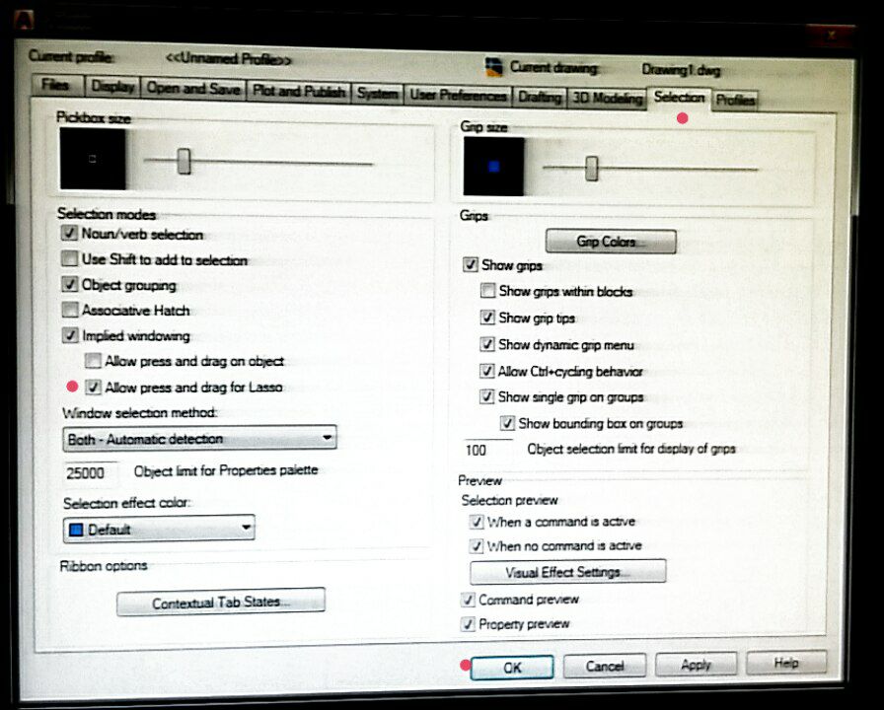Viewport: 884px width, 710px height.
Task: Enable Show grips within blocks
Action: coord(487,291)
